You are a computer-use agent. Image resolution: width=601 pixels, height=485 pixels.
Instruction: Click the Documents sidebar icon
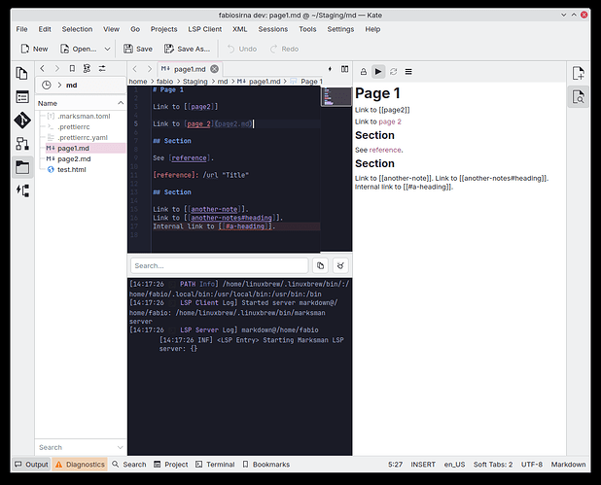(21, 73)
